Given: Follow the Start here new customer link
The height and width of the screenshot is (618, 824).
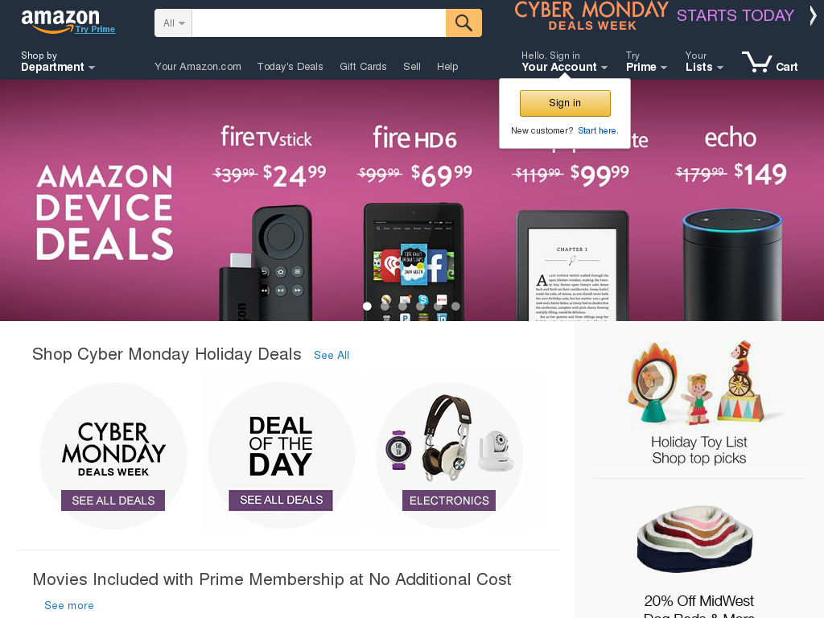Looking at the screenshot, I should click(598, 130).
